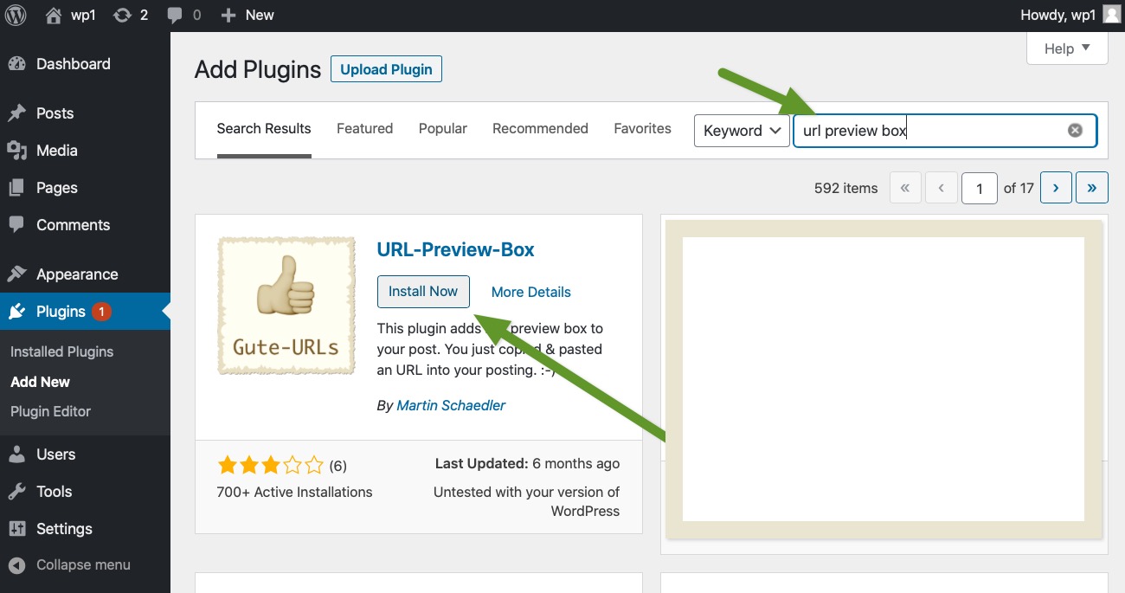Click the Appearance brush icon
This screenshot has height=593, width=1125.
[16, 274]
